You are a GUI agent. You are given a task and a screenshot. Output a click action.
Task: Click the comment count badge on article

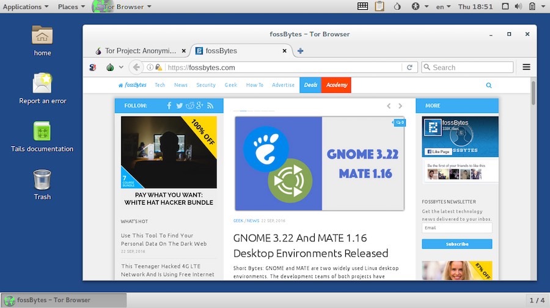(x=400, y=122)
